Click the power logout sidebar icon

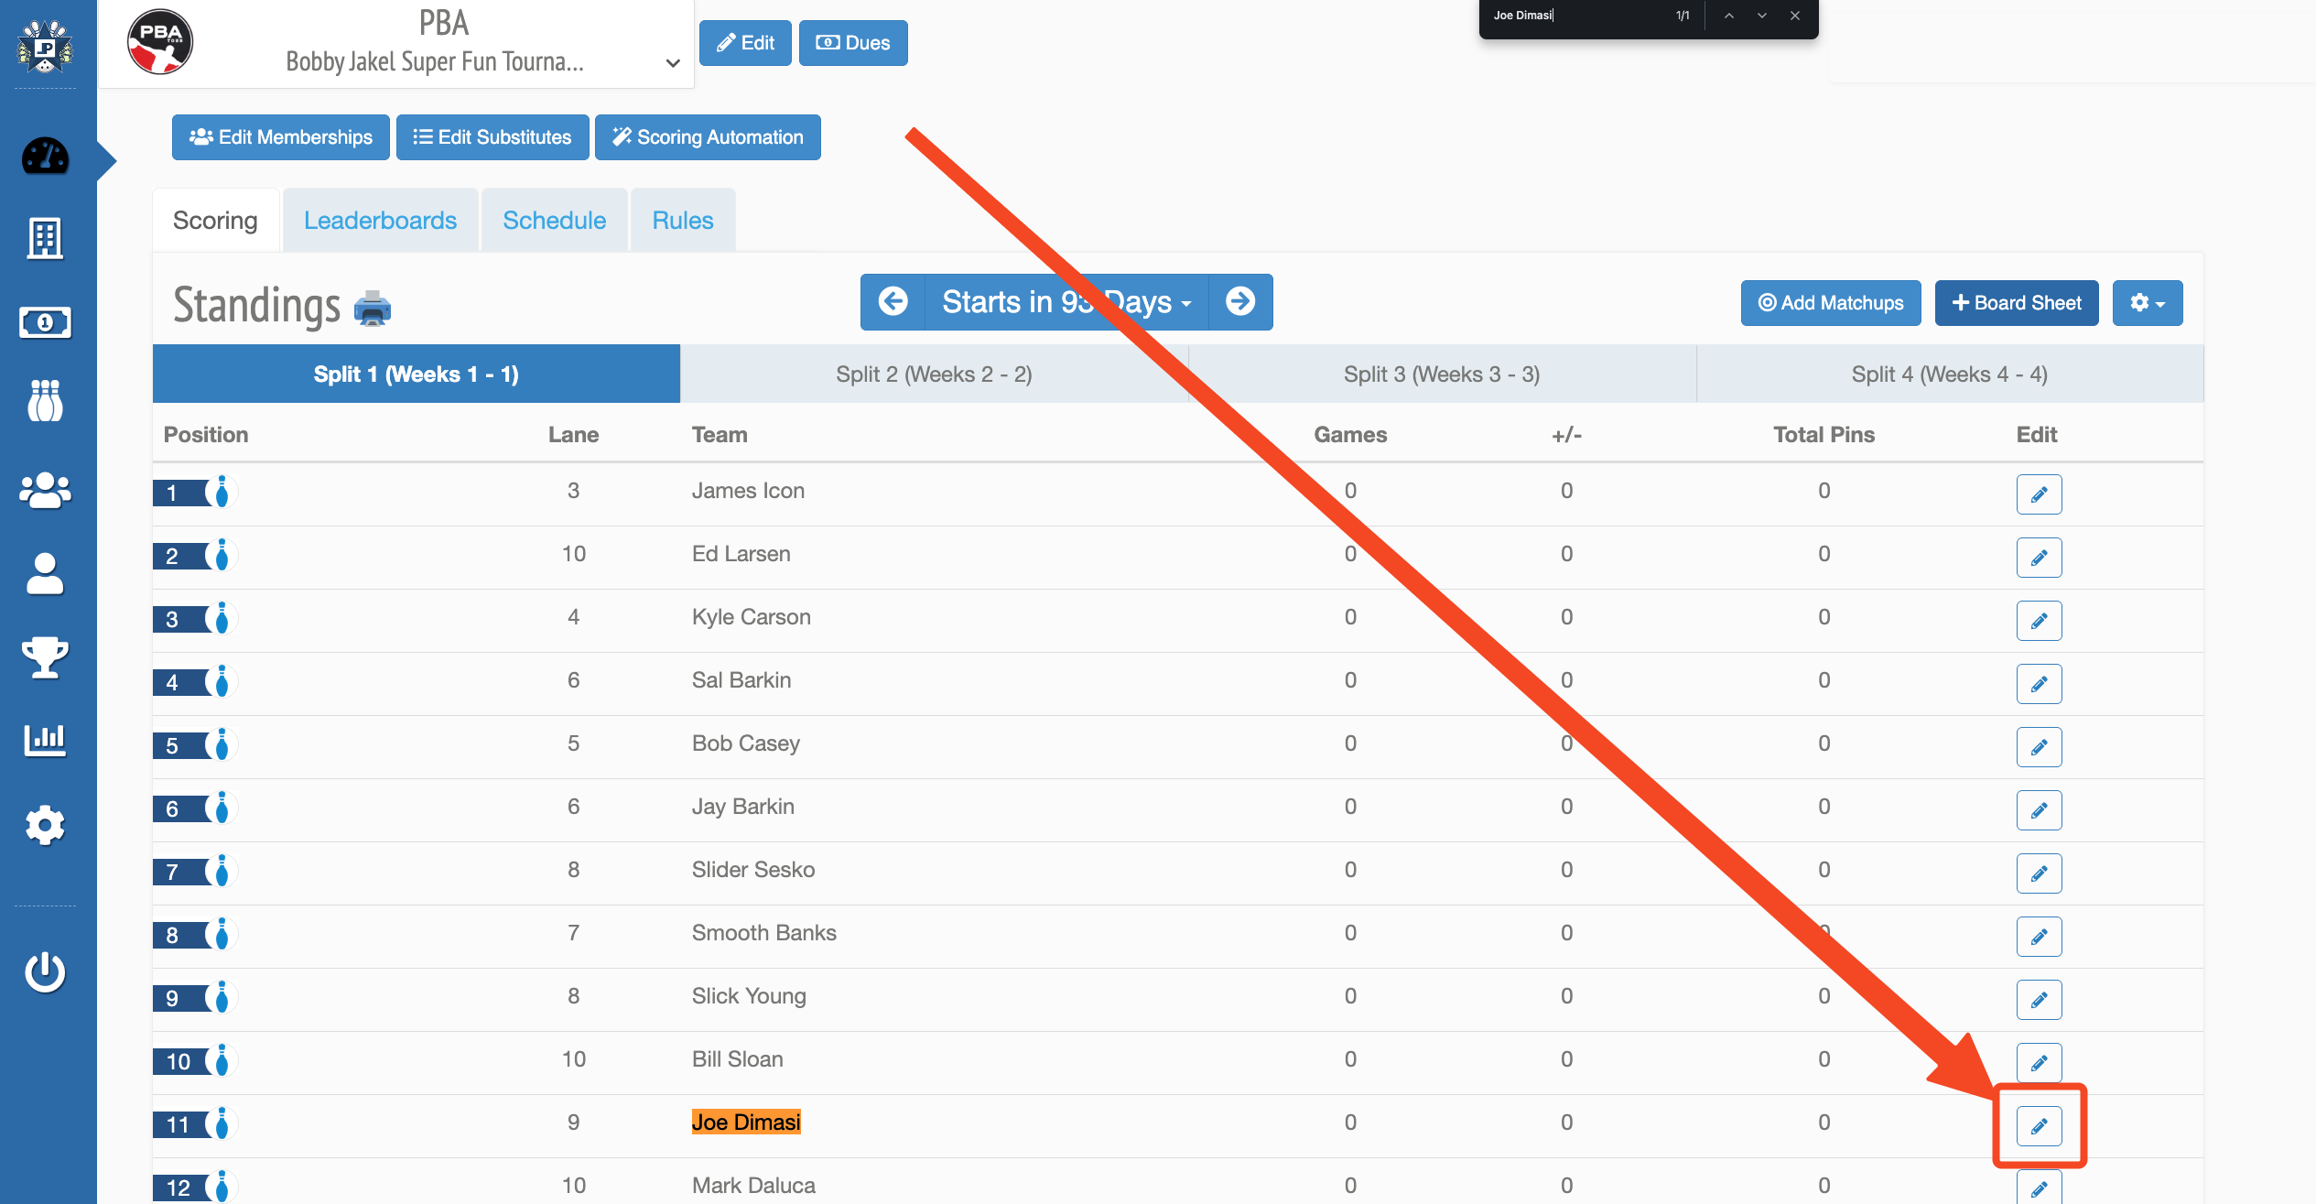45,971
